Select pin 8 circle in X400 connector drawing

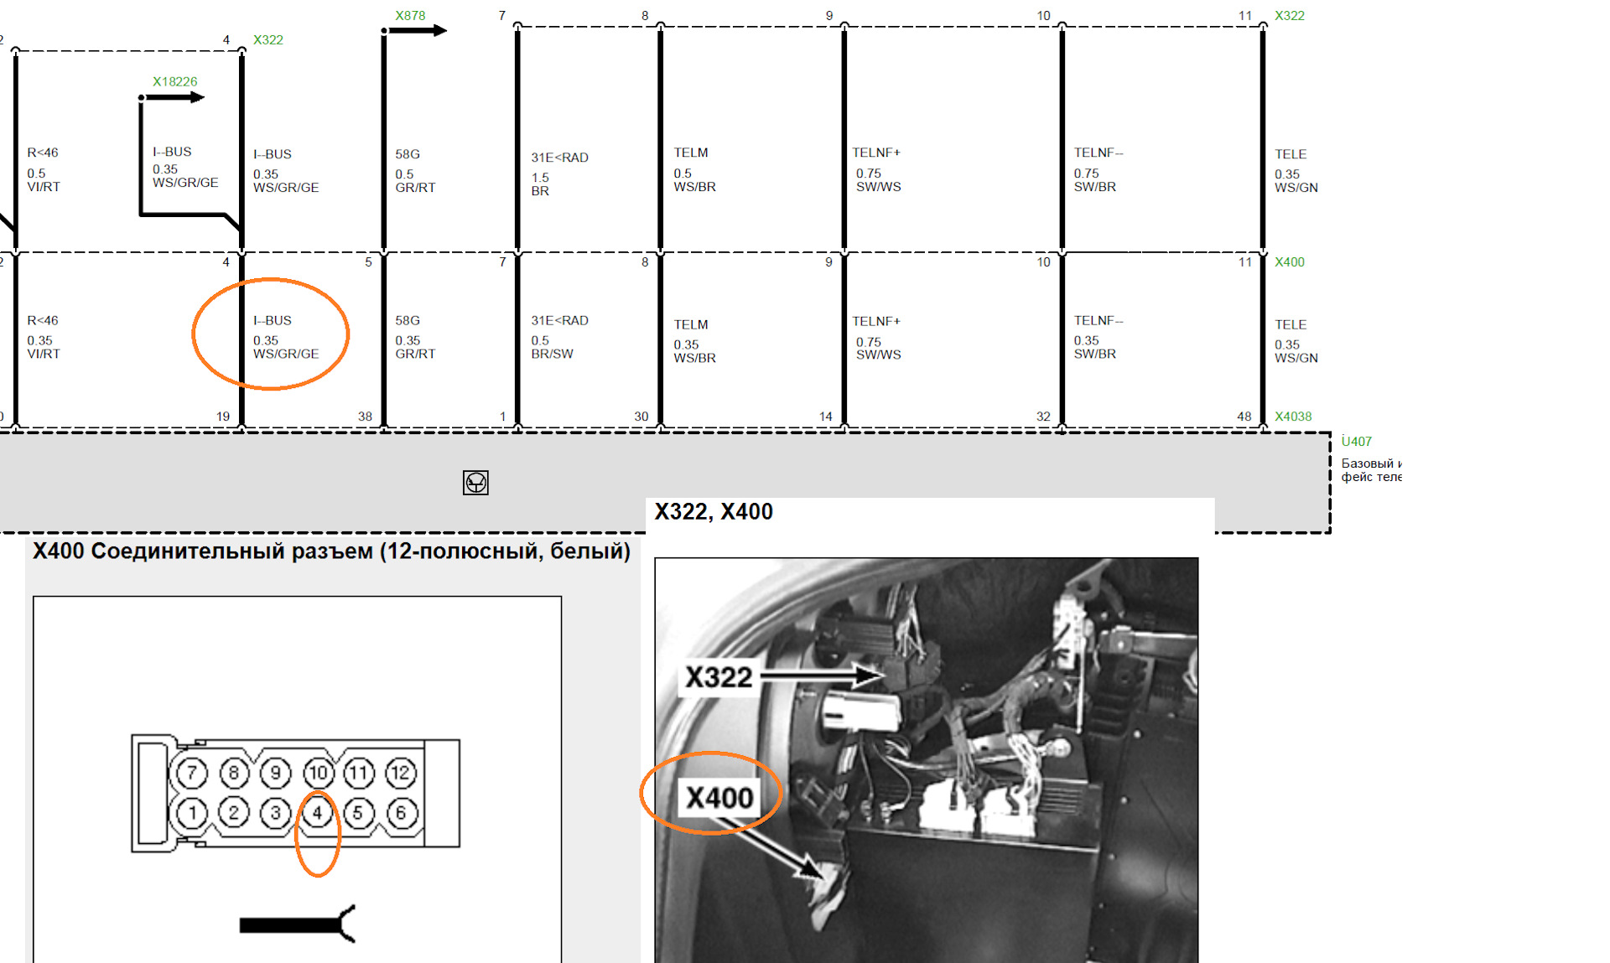coord(234,773)
